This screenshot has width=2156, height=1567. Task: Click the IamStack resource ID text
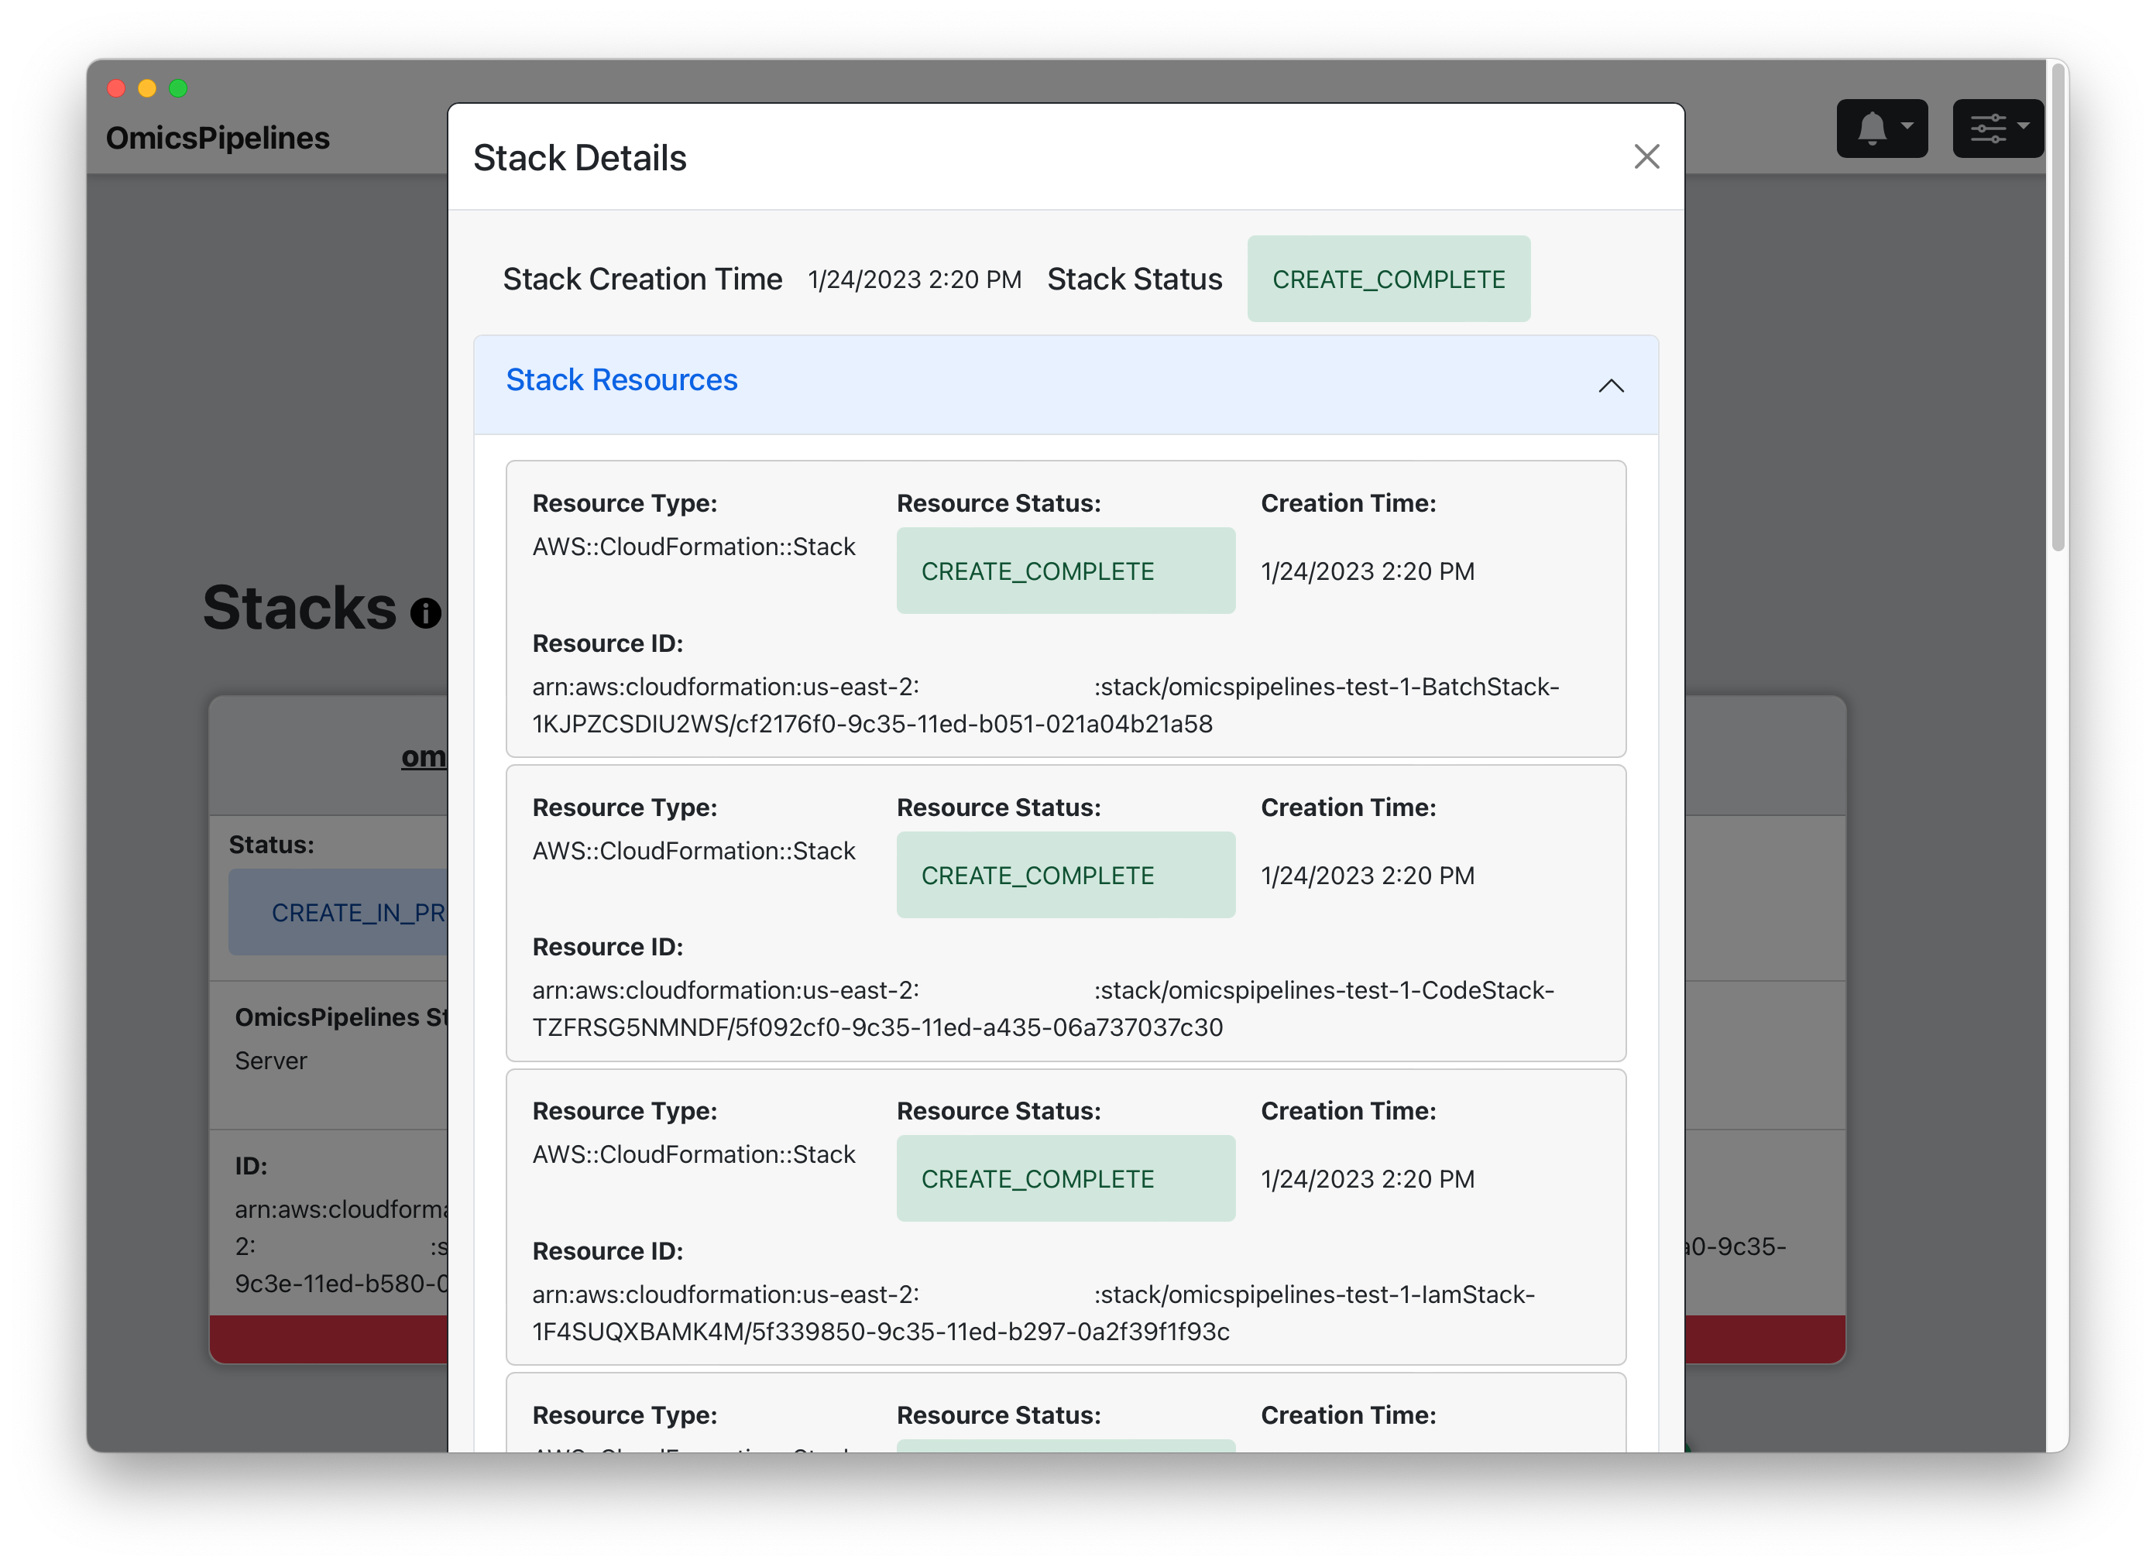1035,1312
